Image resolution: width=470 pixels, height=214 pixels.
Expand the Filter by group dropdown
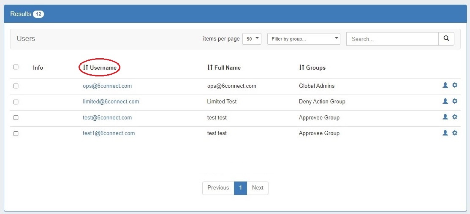point(304,39)
